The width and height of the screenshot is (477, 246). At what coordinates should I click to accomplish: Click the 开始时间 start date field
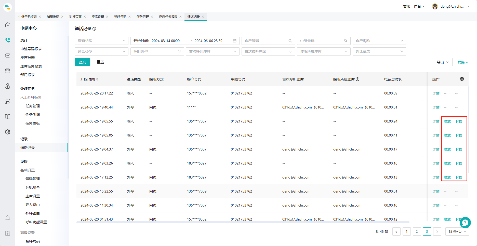pos(166,41)
